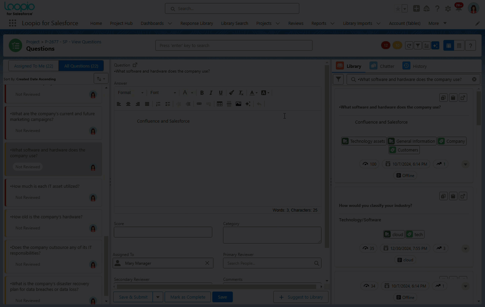Toggle the yellow 10 status badge filter
This screenshot has height=307, width=485.
(397, 45)
